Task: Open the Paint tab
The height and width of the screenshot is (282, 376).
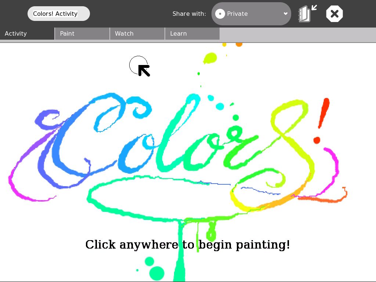Action: tap(82, 33)
